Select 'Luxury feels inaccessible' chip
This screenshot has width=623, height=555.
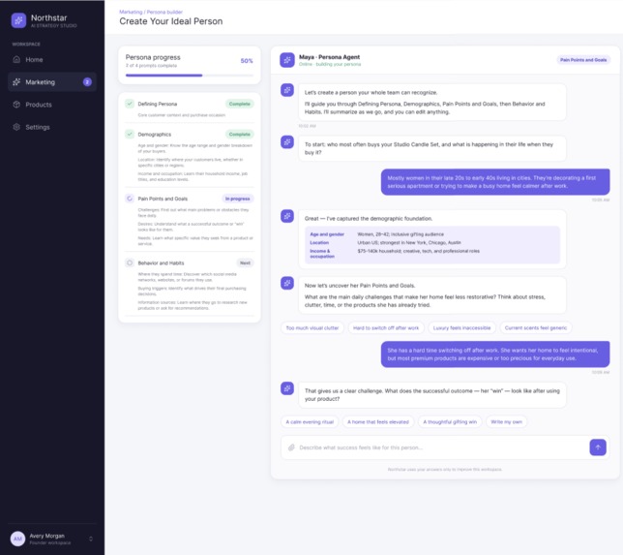tap(461, 327)
